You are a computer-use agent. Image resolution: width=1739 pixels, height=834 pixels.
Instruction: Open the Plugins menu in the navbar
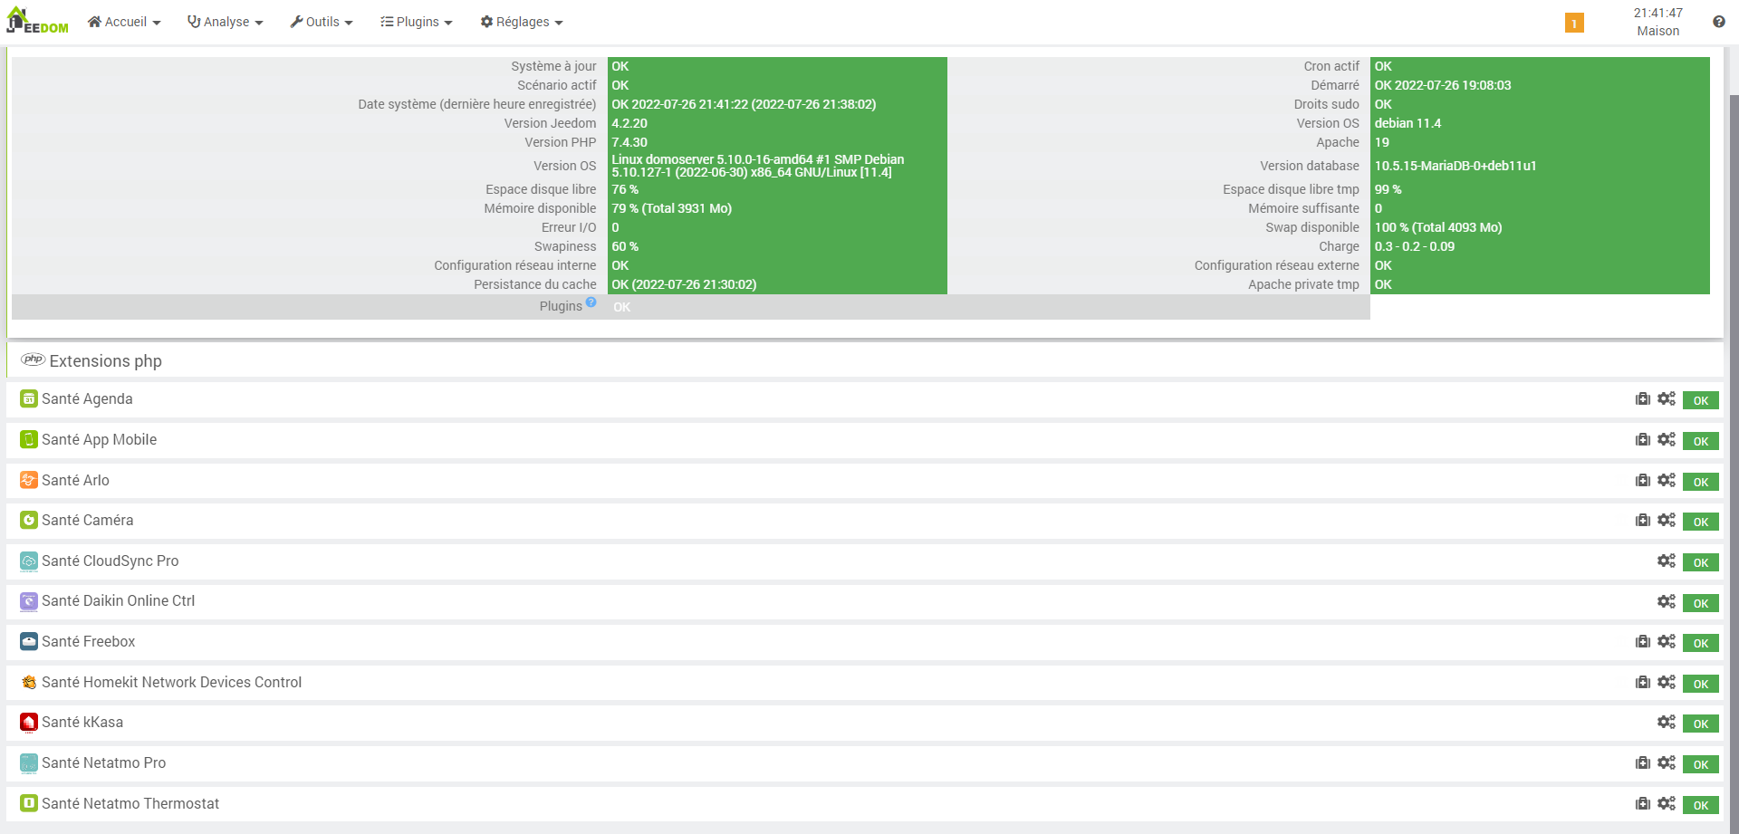pos(417,22)
